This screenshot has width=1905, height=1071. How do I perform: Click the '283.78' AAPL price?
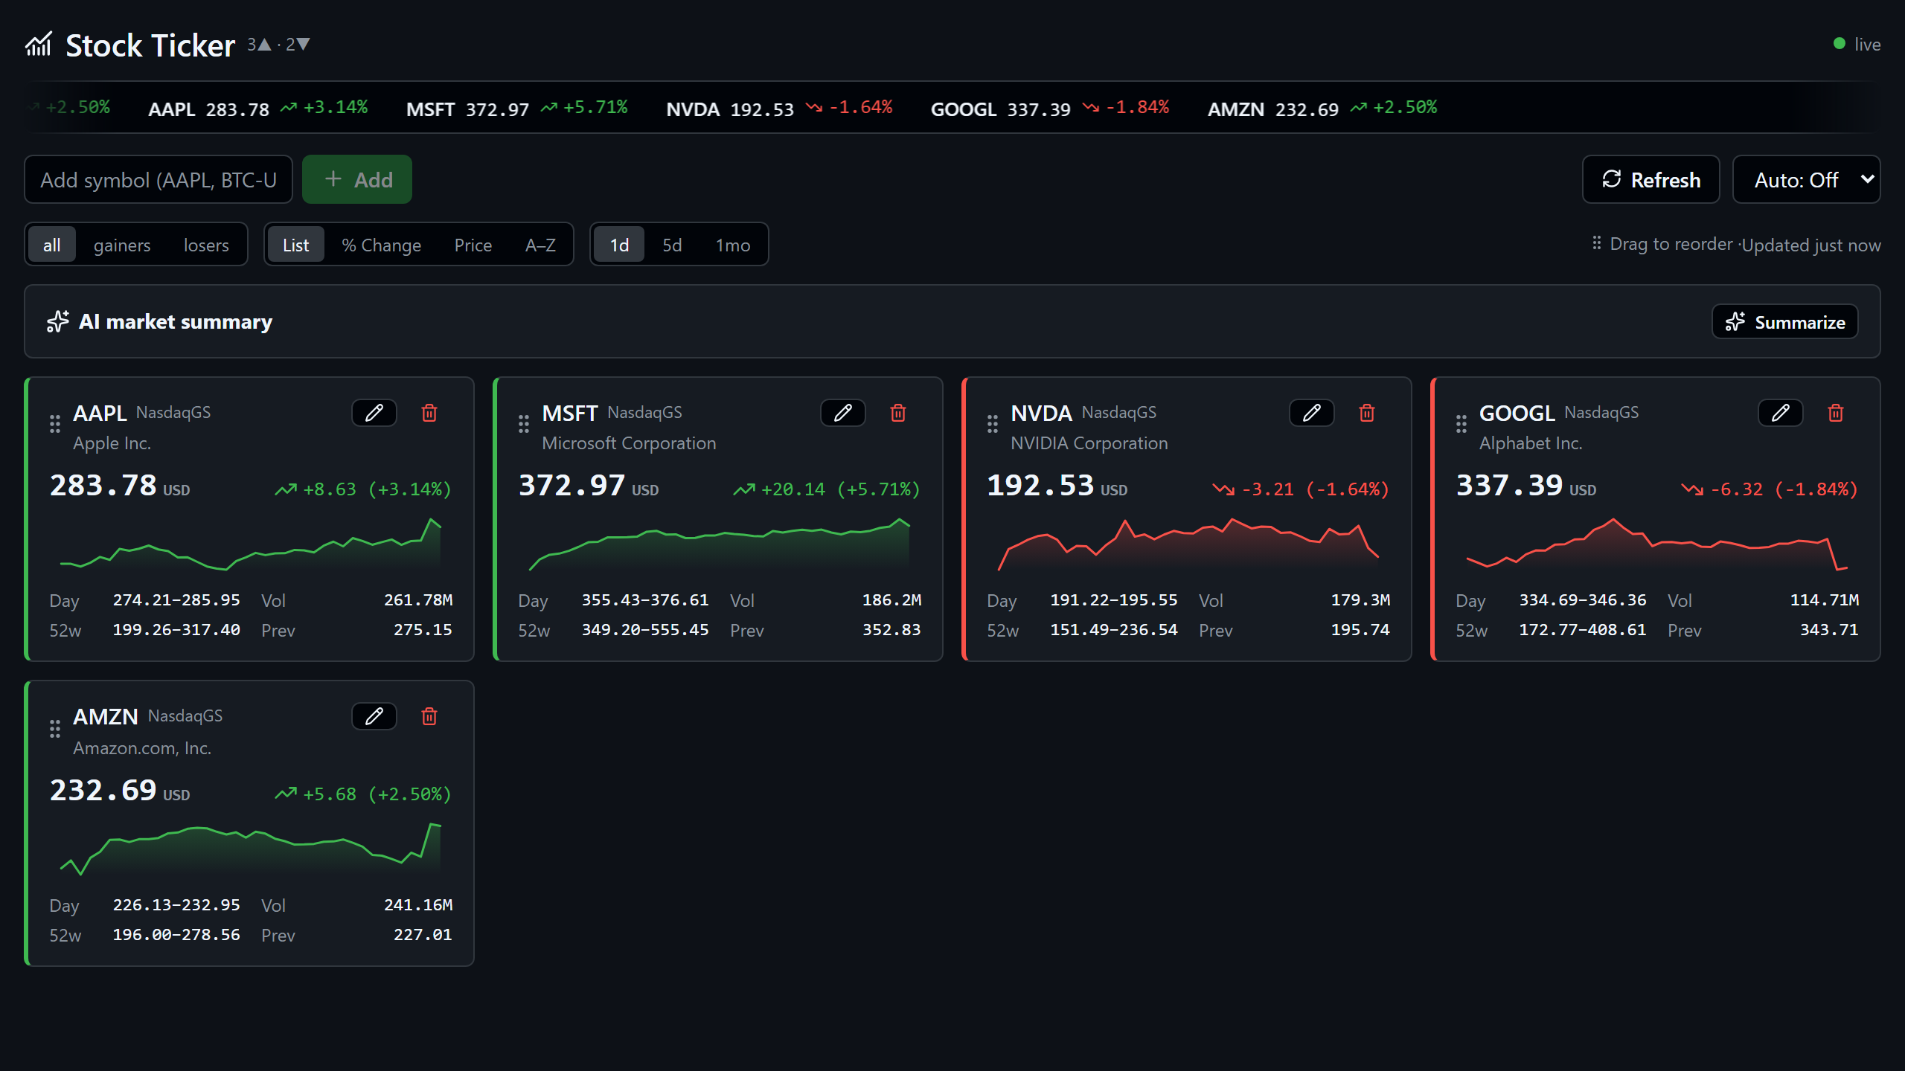coord(103,486)
